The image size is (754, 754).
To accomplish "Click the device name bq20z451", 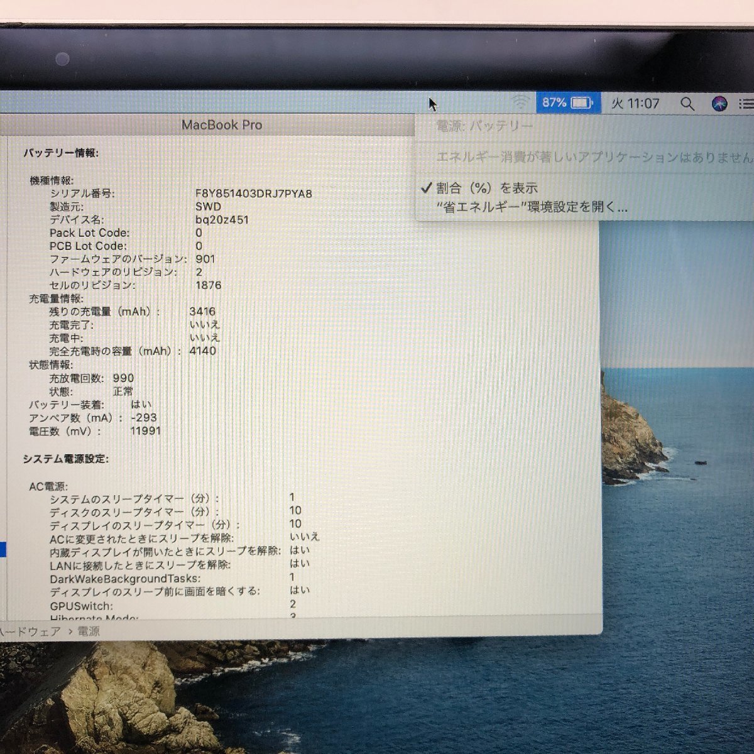I will (x=222, y=219).
